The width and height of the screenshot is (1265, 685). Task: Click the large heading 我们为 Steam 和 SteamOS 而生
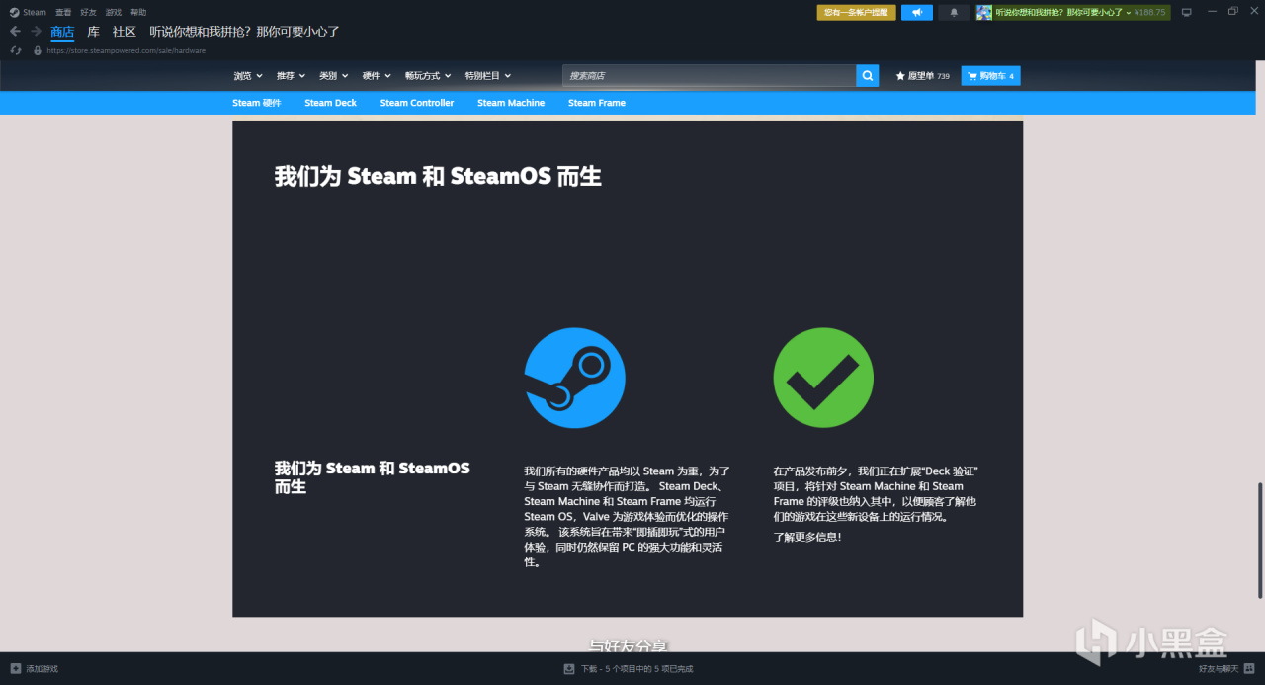(x=438, y=176)
